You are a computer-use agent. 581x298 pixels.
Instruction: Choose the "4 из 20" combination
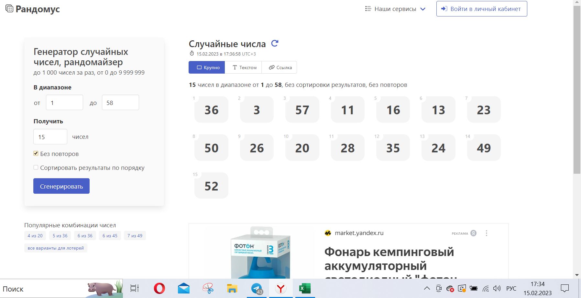tap(35, 236)
